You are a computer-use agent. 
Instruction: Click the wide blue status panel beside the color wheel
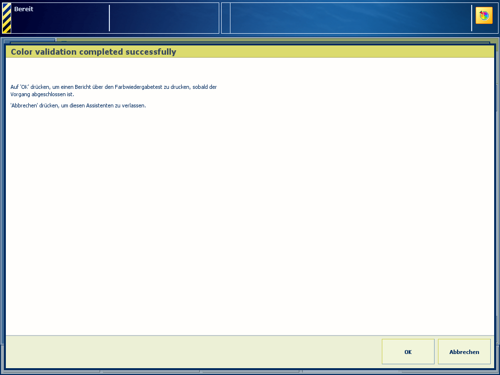(351, 18)
